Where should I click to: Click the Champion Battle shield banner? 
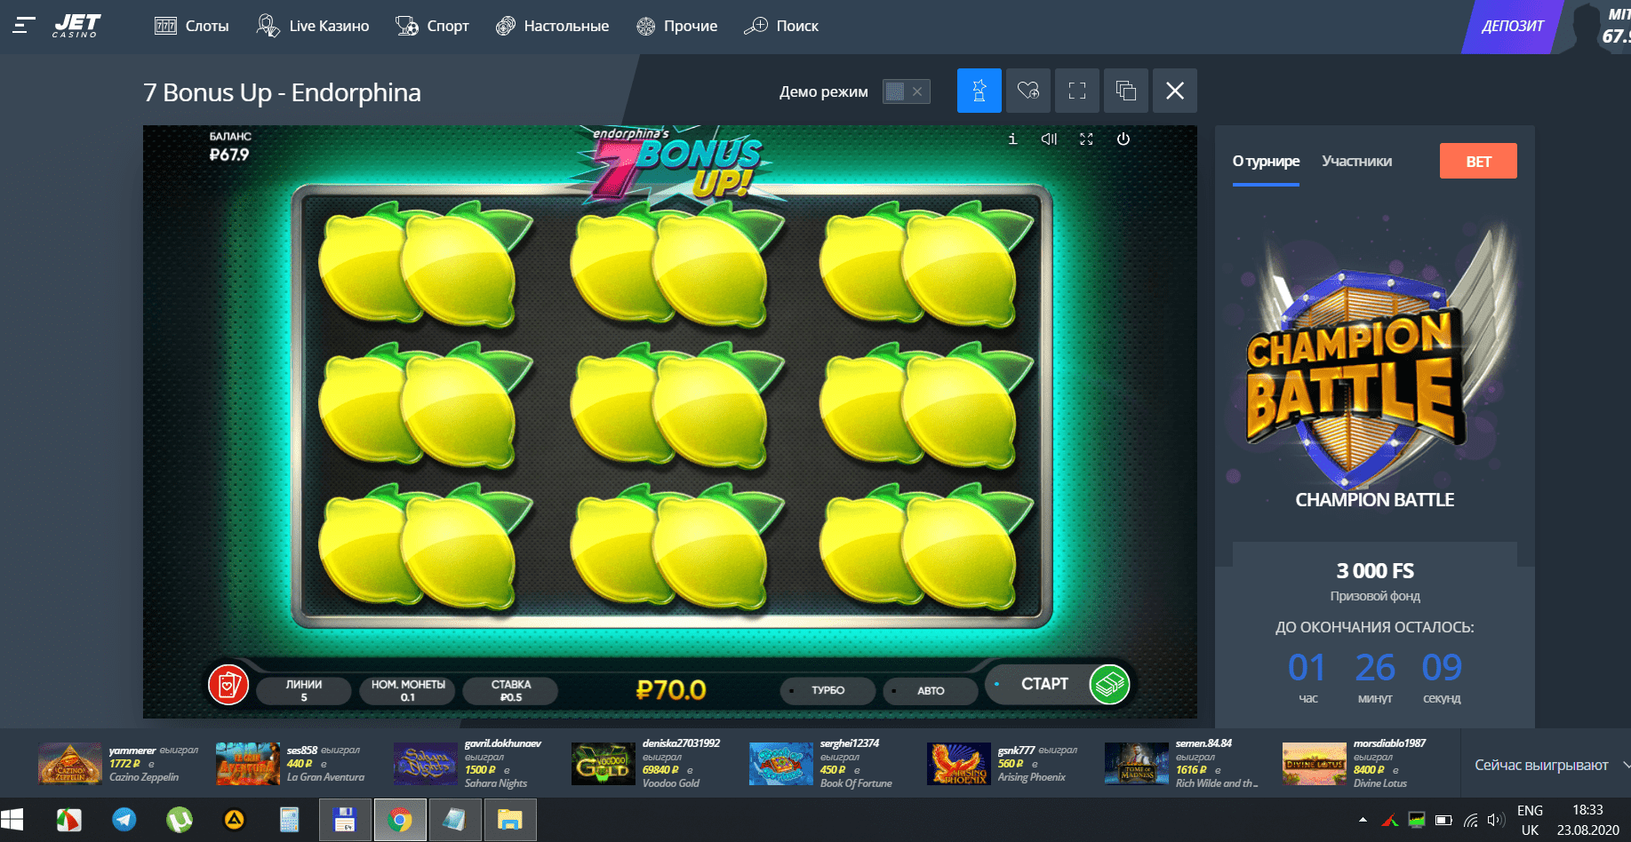click(1374, 355)
